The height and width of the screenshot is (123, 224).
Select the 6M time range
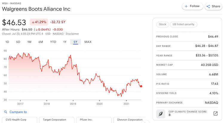pyautogui.click(x=41, y=42)
